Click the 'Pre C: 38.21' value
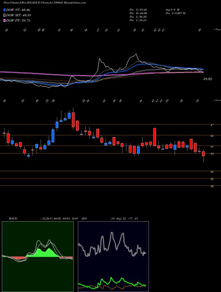Screen dimensions: 221x292 pos(138,20)
